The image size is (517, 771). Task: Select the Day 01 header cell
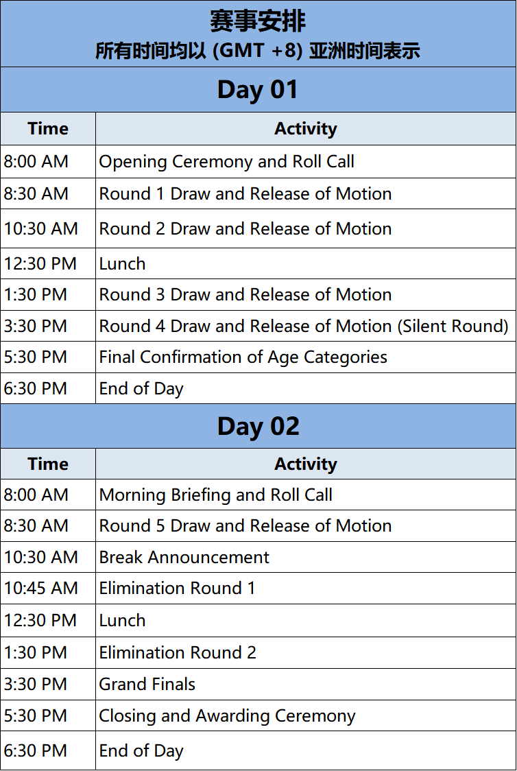tap(258, 89)
